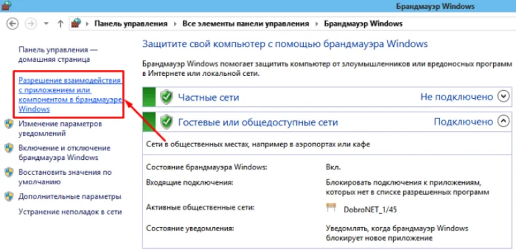Expand arrow after 'Панель управления' breadcrumb
Screen dimensions: 516x250
(175, 24)
